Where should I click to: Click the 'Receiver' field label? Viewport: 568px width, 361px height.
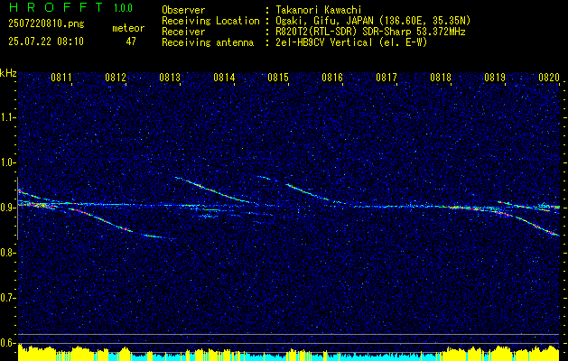[x=183, y=32]
